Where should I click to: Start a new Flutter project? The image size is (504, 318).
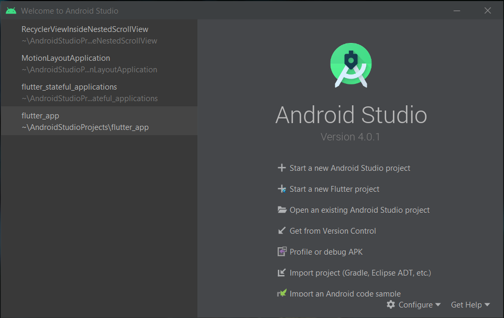[x=334, y=189]
